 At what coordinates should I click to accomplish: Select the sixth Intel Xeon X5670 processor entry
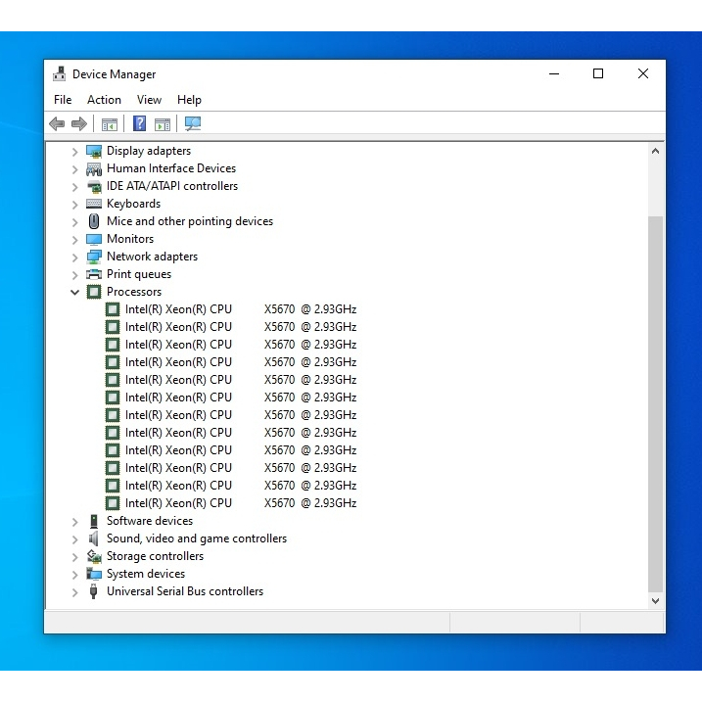pos(241,398)
